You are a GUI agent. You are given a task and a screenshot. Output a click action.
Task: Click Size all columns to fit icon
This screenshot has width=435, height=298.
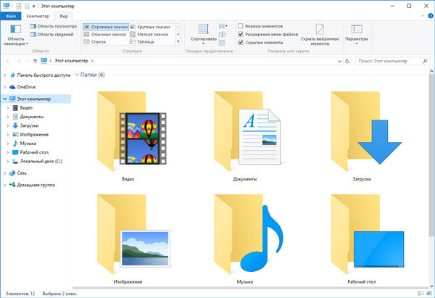tap(222, 43)
